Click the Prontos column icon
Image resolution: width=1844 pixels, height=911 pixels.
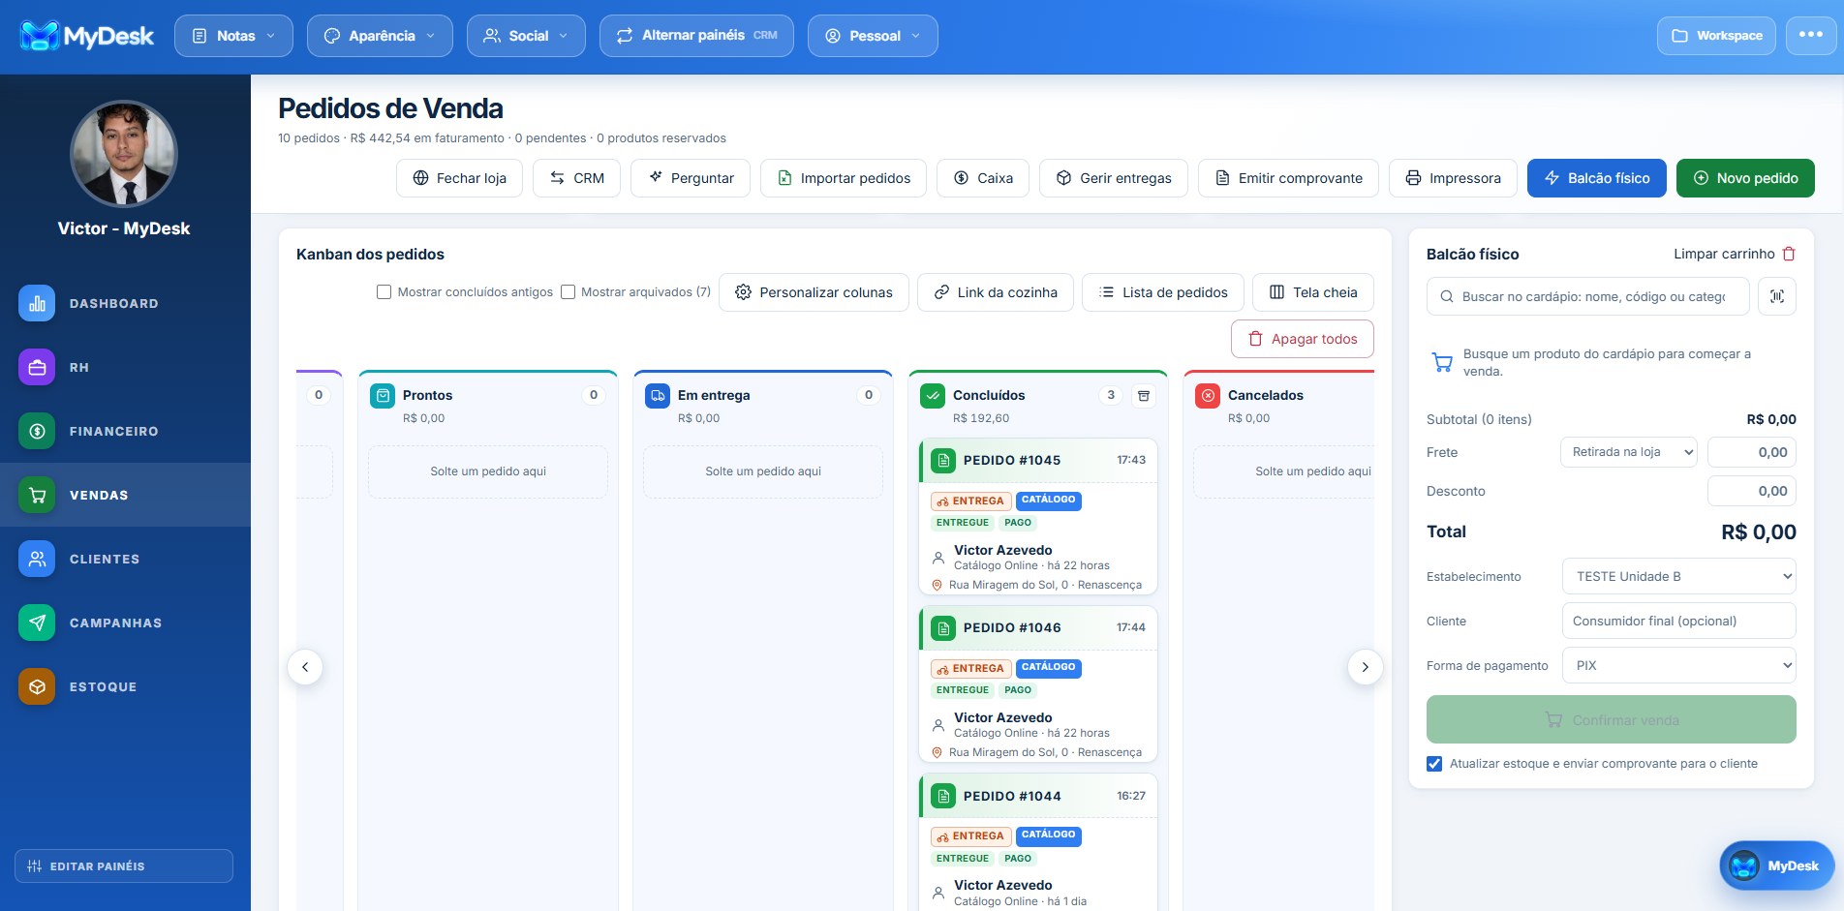pyautogui.click(x=383, y=395)
